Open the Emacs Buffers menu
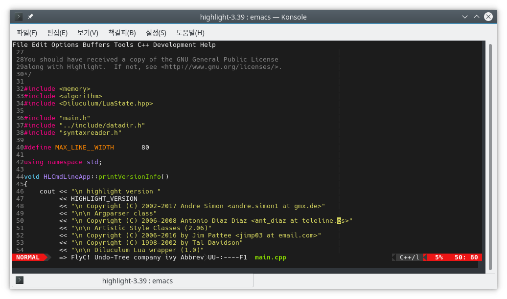 point(96,44)
